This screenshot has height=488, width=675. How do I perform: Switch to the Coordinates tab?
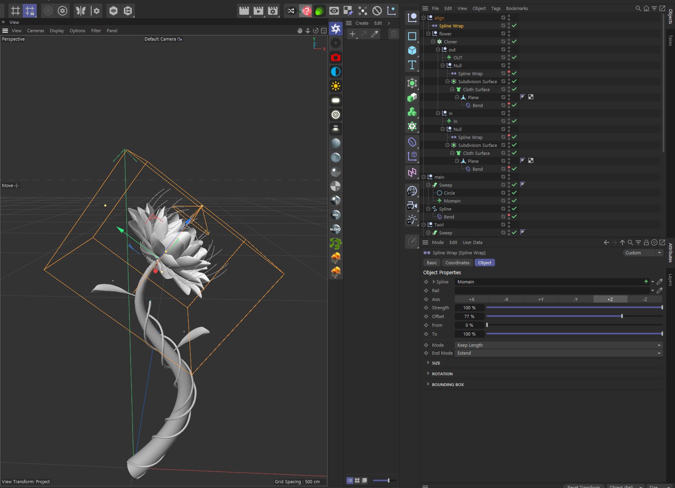pyautogui.click(x=457, y=263)
